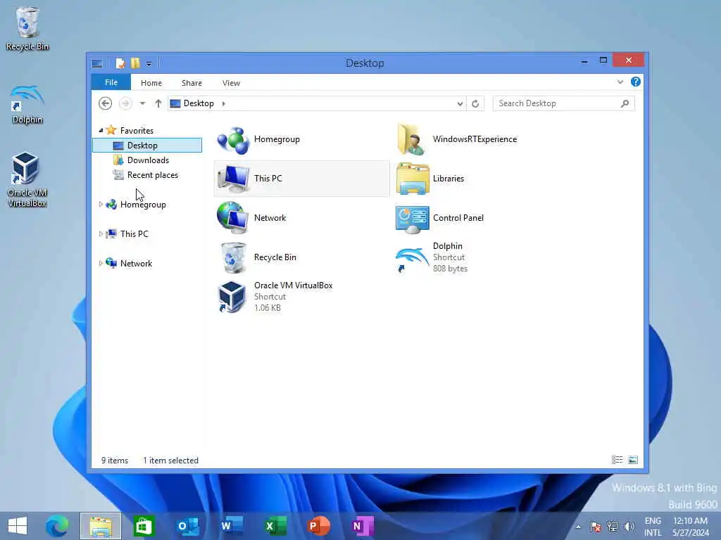Open the Home ribbon tab
Viewport: 721px width, 540px height.
(151, 83)
